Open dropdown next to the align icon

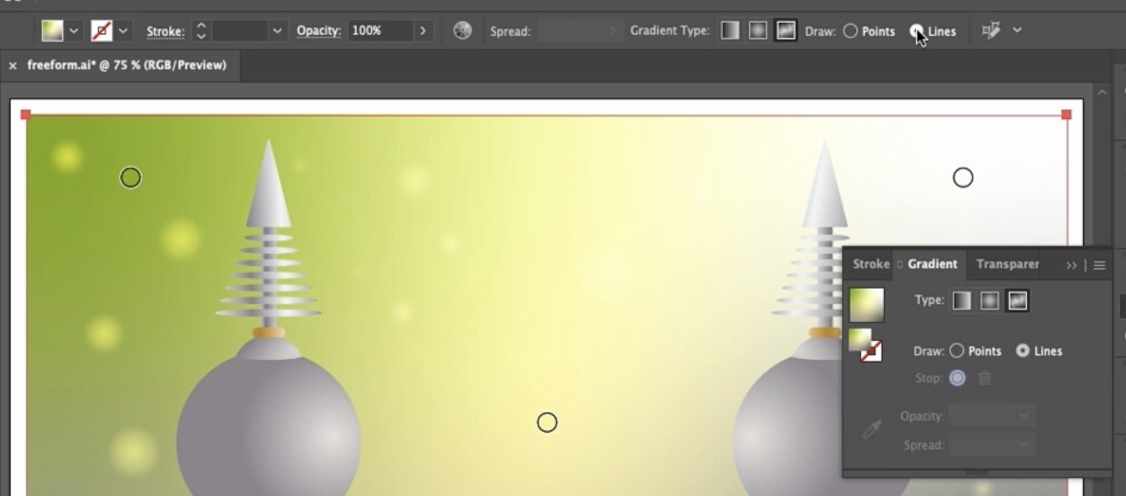click(x=1017, y=30)
